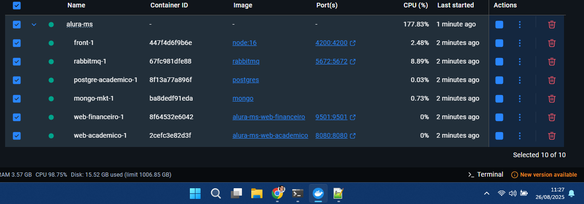Open the mongo image link
Screen dimensions: 584x204
tap(243, 99)
